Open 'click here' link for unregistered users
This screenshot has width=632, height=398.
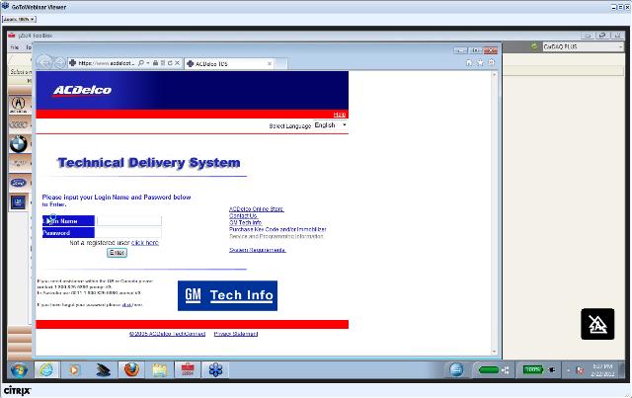[x=145, y=243]
